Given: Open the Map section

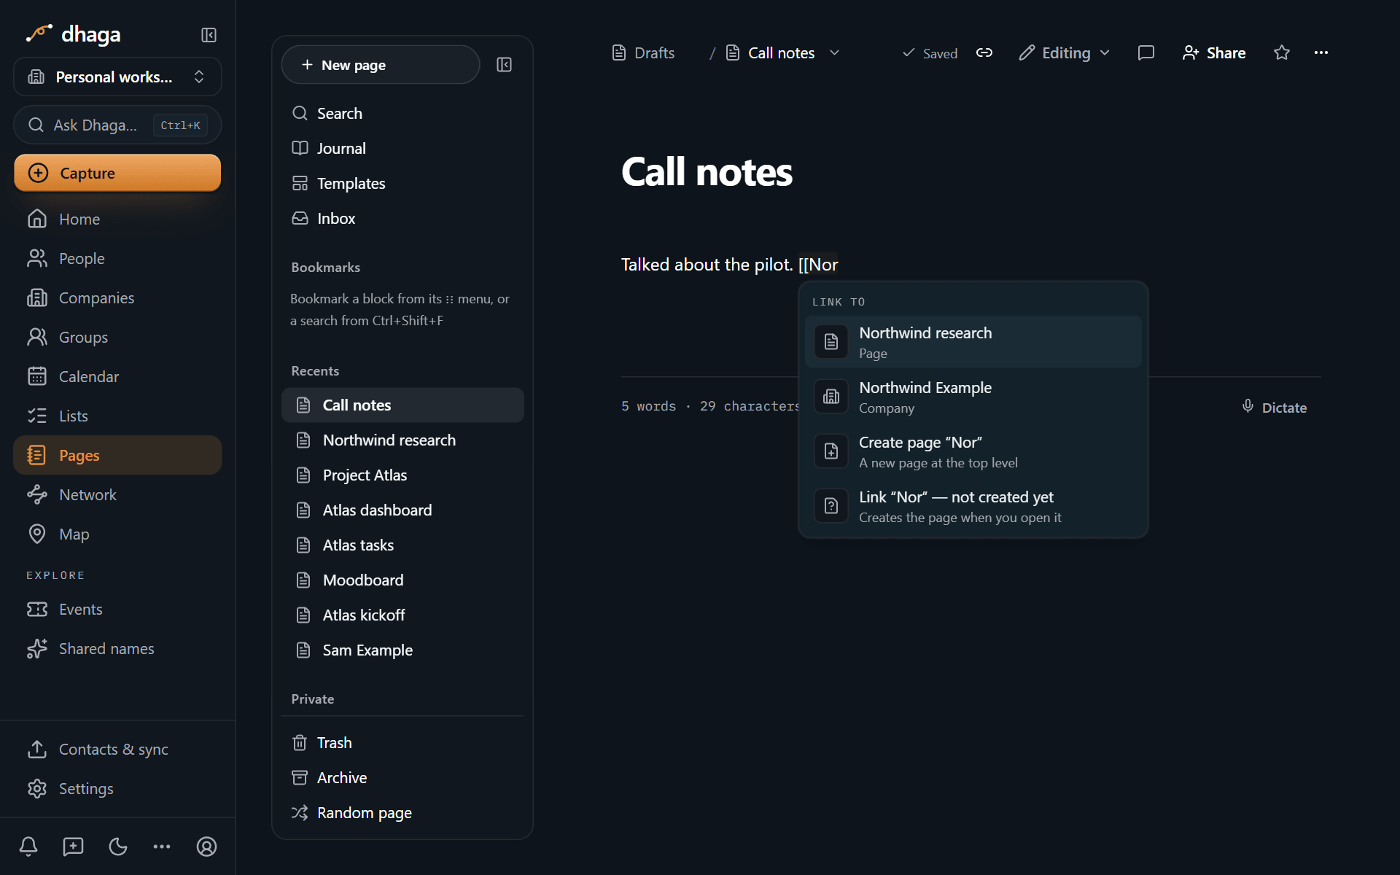Looking at the screenshot, I should click(117, 534).
